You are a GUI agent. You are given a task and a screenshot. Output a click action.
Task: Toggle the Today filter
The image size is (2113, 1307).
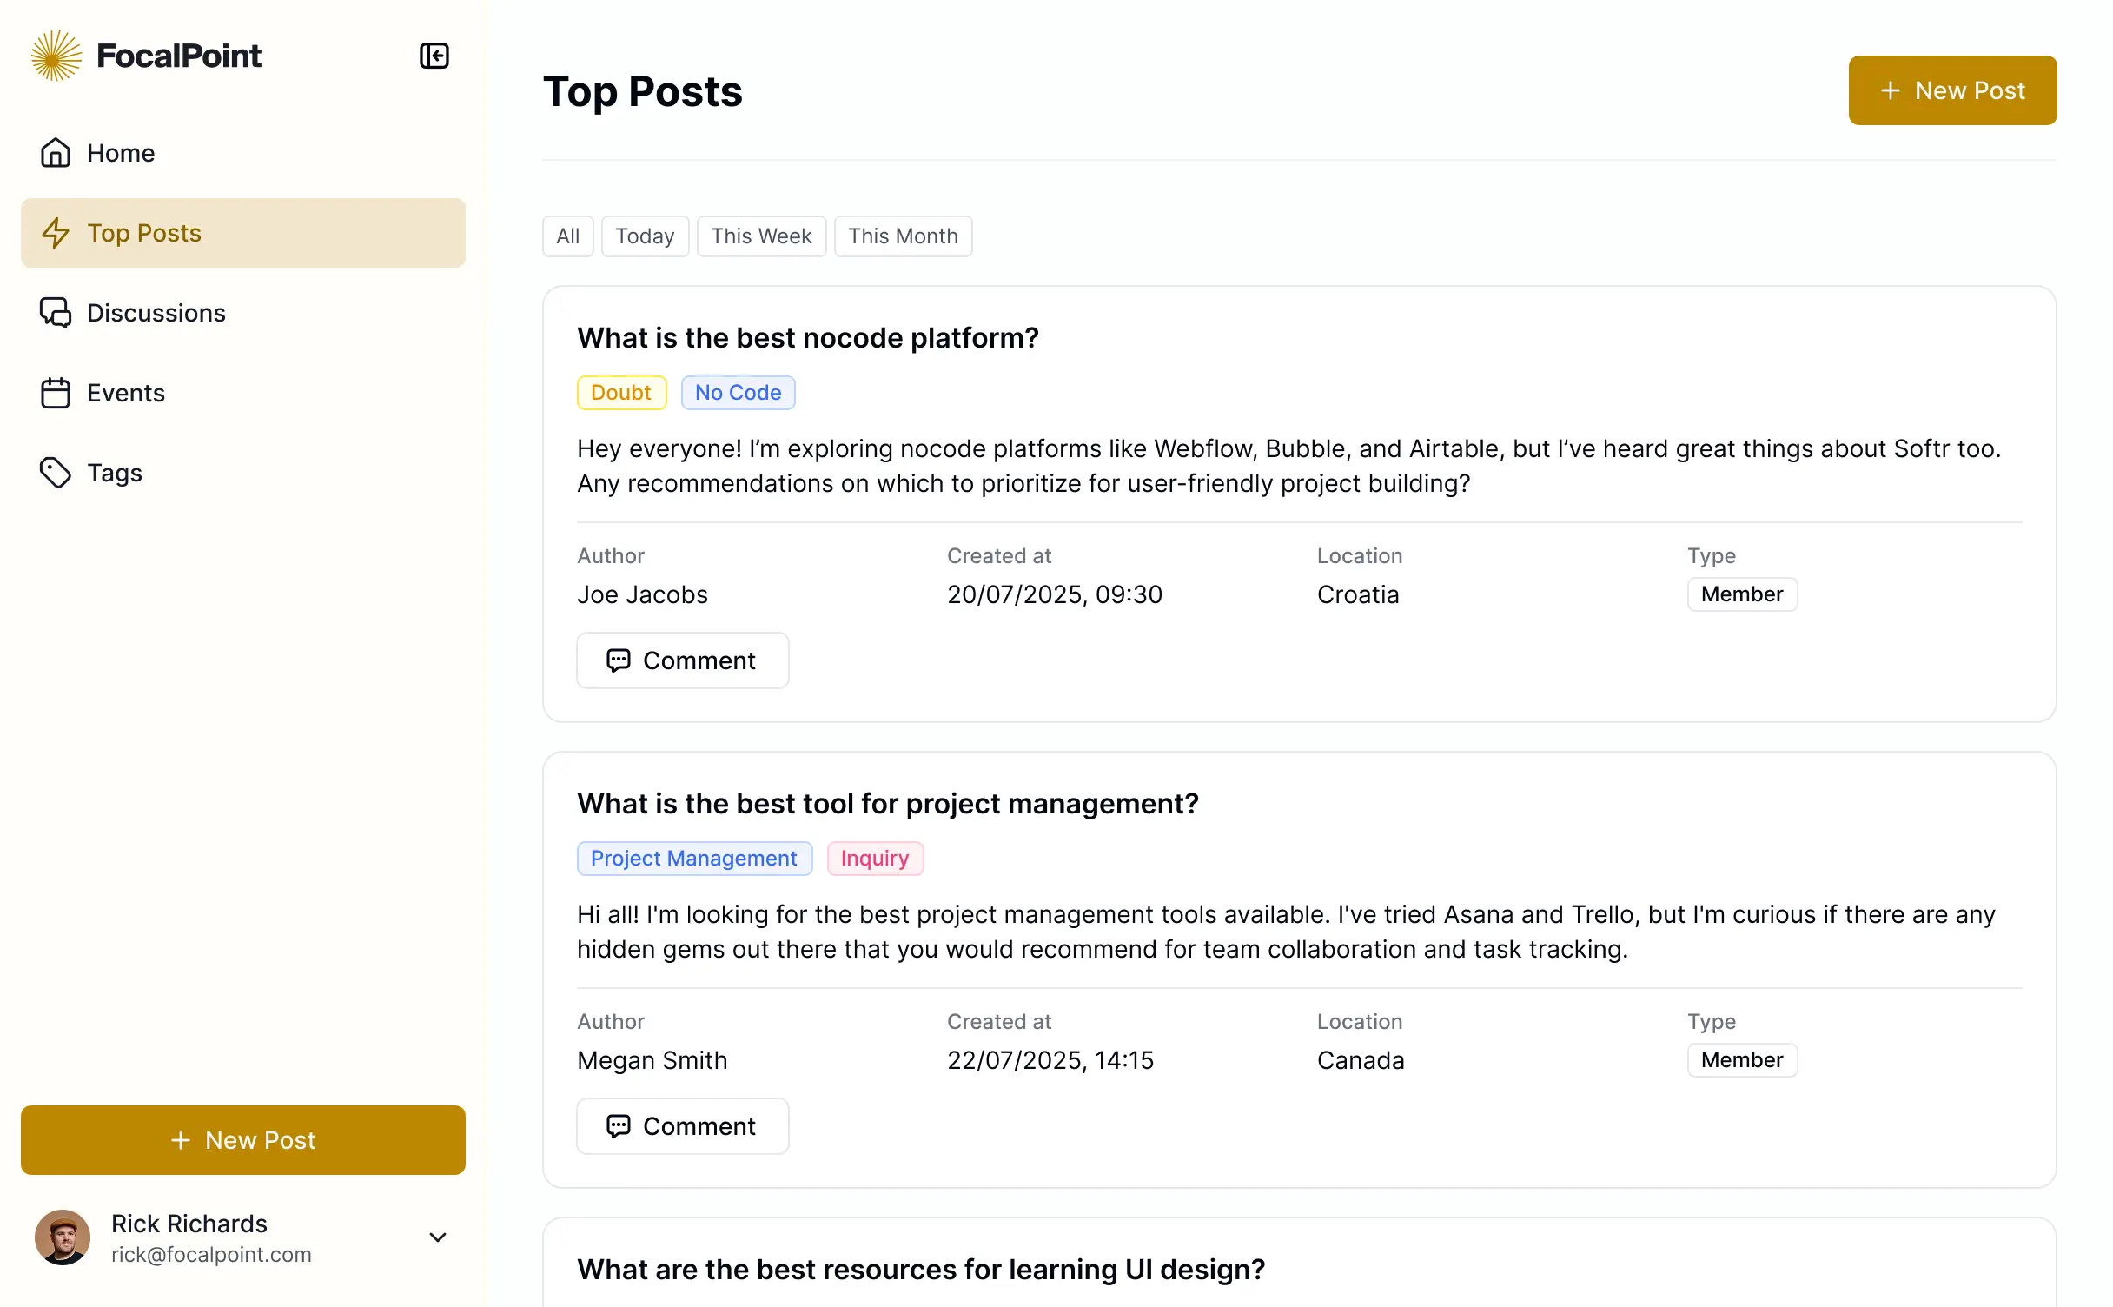click(x=645, y=236)
